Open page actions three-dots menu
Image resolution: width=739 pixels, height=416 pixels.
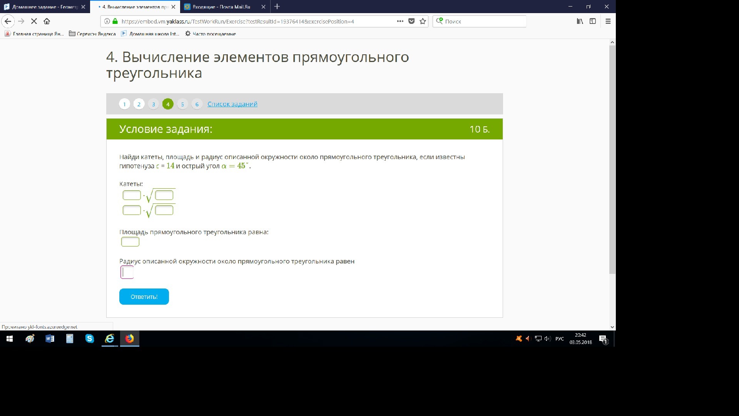click(400, 21)
